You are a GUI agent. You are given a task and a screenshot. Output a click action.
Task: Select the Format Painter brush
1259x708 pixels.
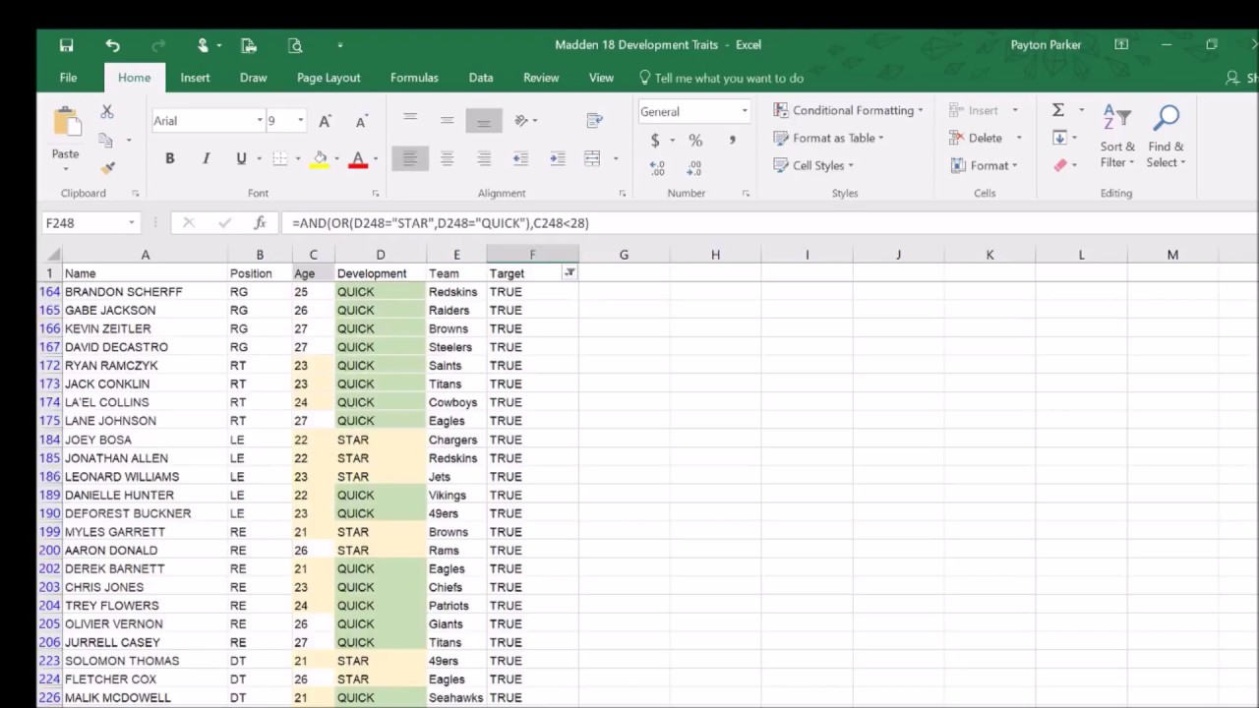(107, 168)
